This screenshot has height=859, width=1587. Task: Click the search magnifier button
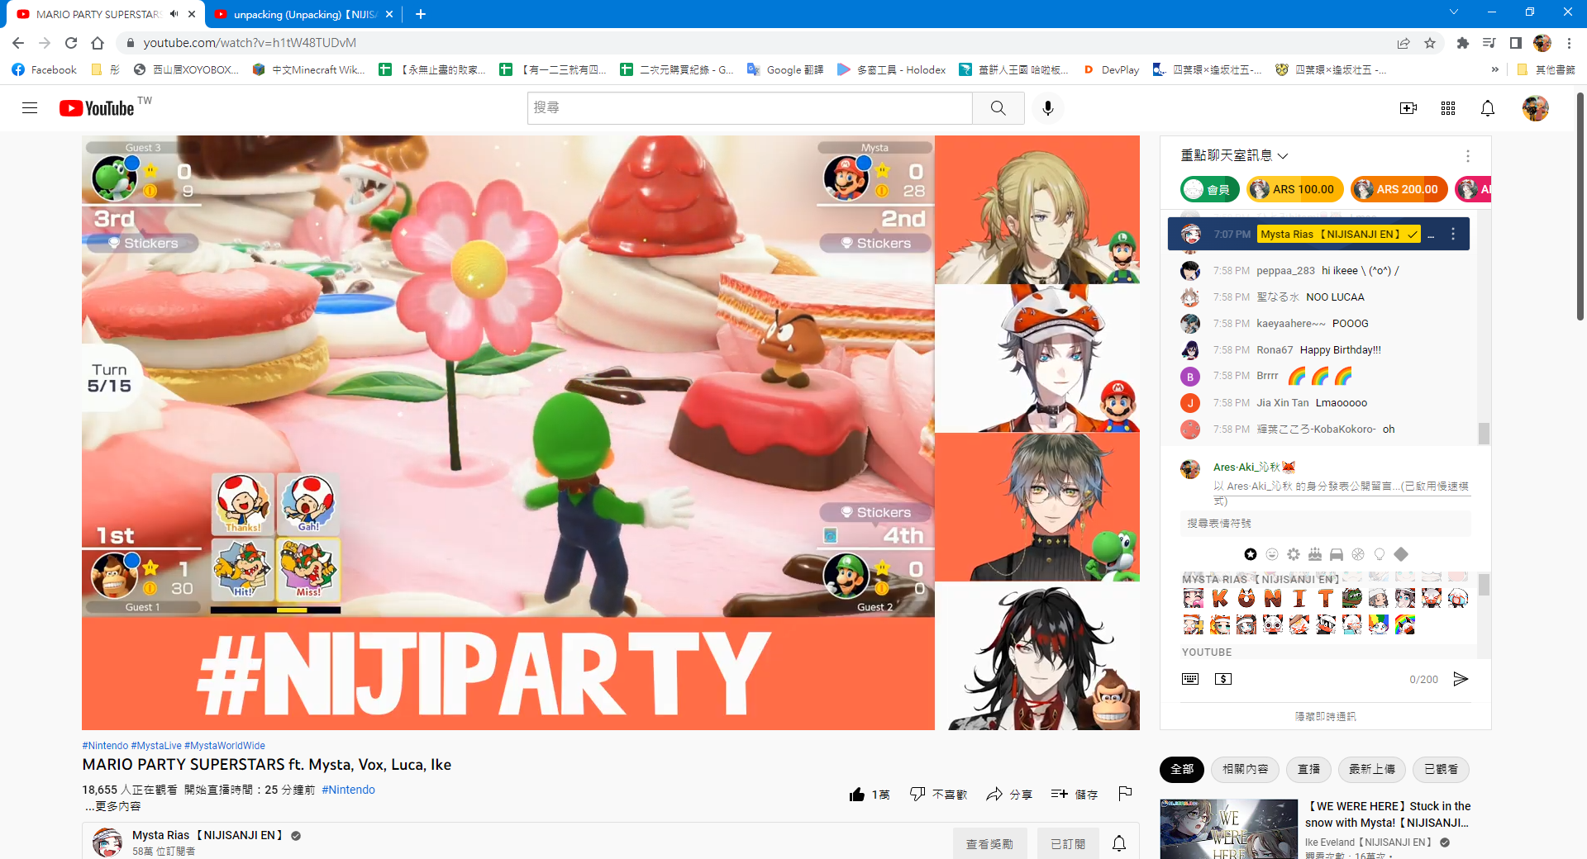tap(998, 108)
